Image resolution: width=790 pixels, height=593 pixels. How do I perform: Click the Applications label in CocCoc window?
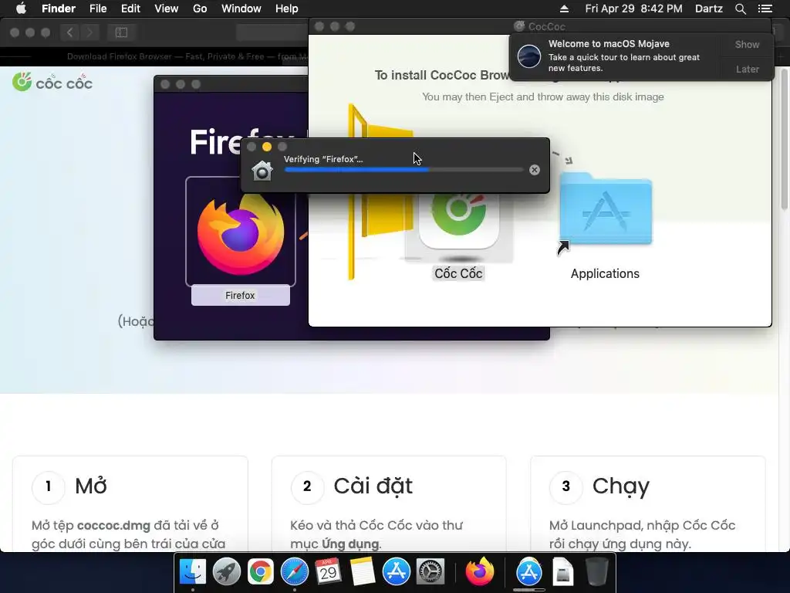(605, 273)
